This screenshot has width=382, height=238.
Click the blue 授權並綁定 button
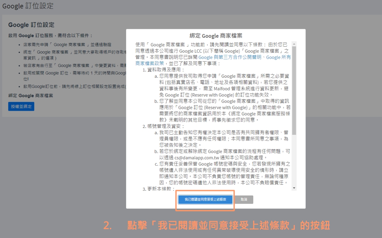click(x=21, y=107)
